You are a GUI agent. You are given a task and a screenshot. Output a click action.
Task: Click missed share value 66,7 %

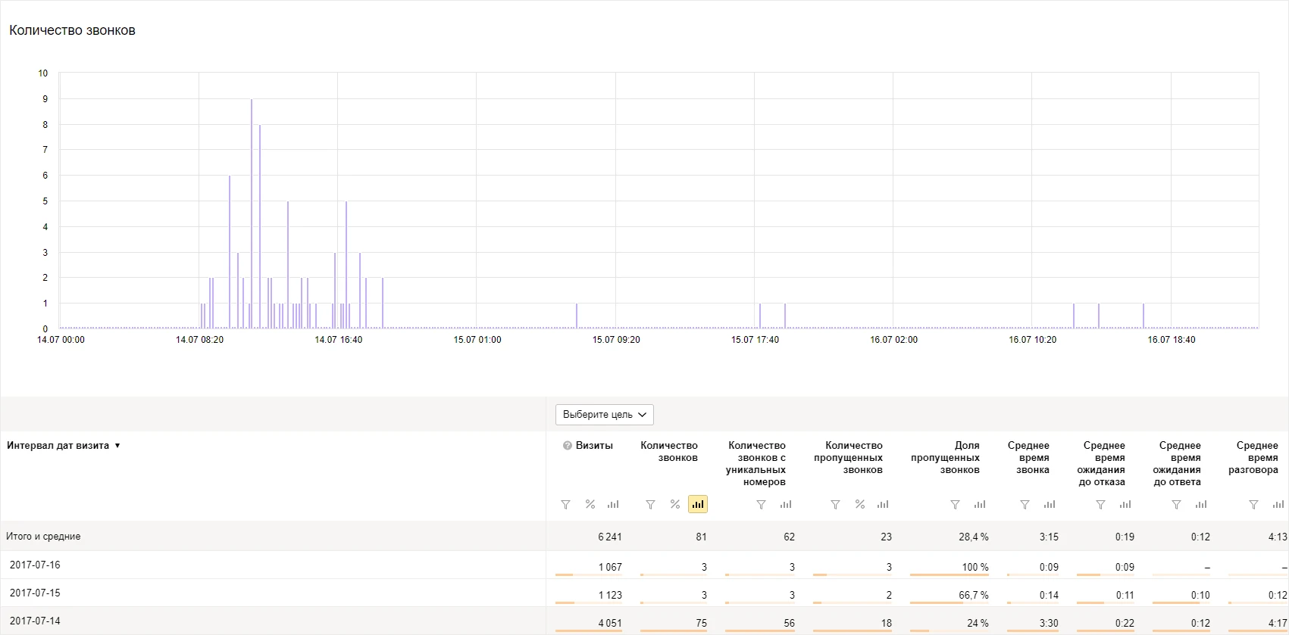click(973, 596)
